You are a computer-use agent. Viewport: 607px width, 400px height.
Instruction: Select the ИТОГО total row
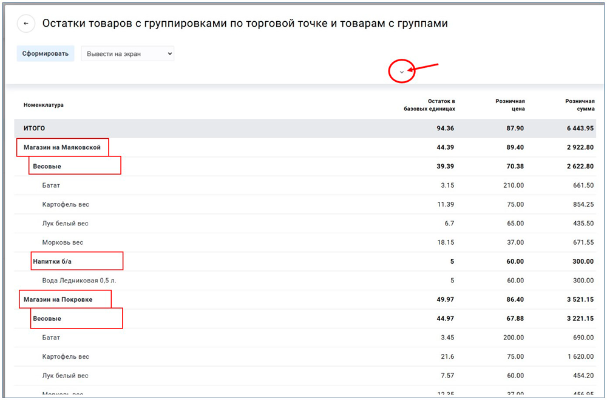tap(35, 128)
